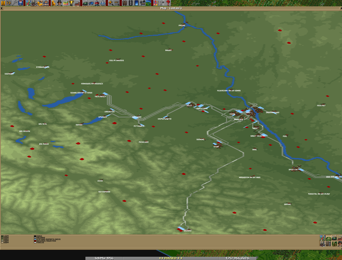Screen dimensions: 342x260
Task: Show the company station list
Action: [x=46, y=3]
